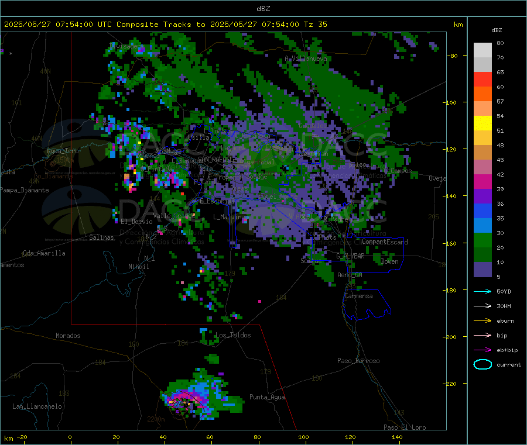Click the cyan 'current' ellipse symbol
Screen dimensions: 527x445
click(482, 364)
